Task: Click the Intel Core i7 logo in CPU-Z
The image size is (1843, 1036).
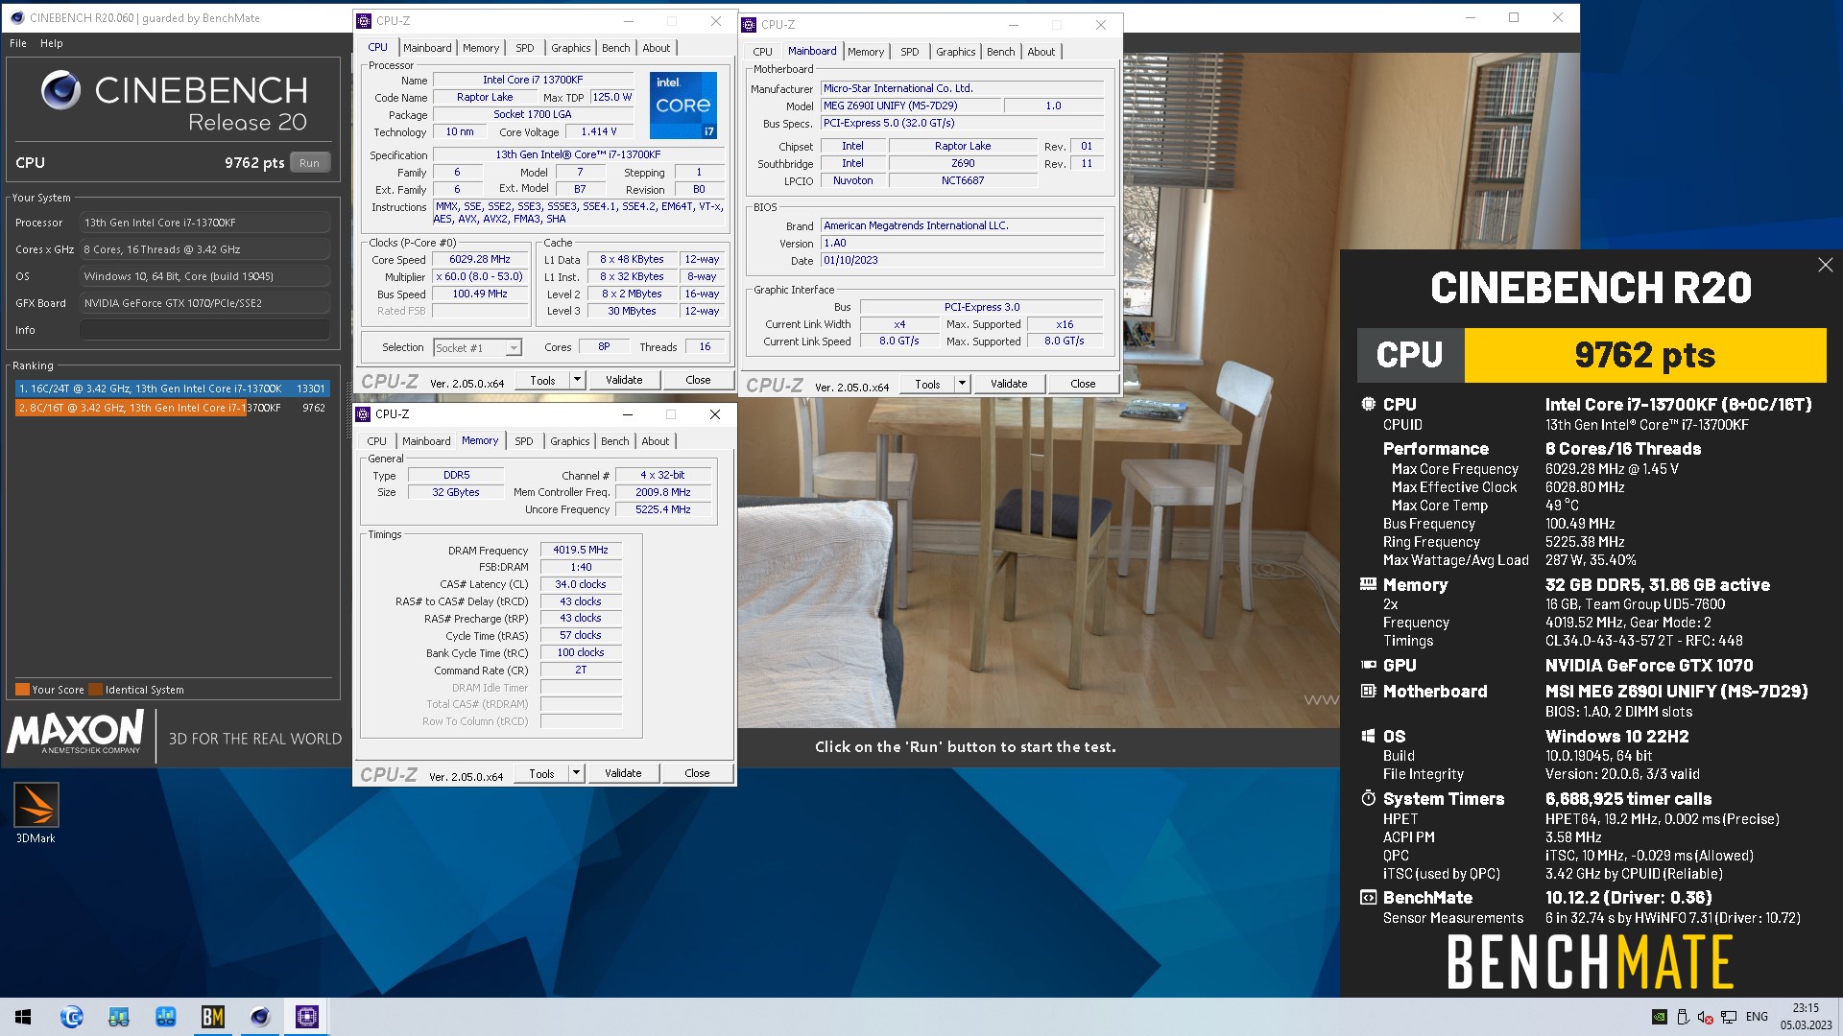Action: pyautogui.click(x=682, y=105)
